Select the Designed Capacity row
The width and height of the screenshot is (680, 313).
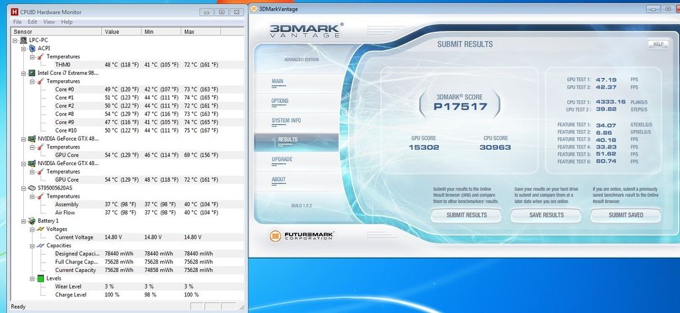[x=127, y=254]
